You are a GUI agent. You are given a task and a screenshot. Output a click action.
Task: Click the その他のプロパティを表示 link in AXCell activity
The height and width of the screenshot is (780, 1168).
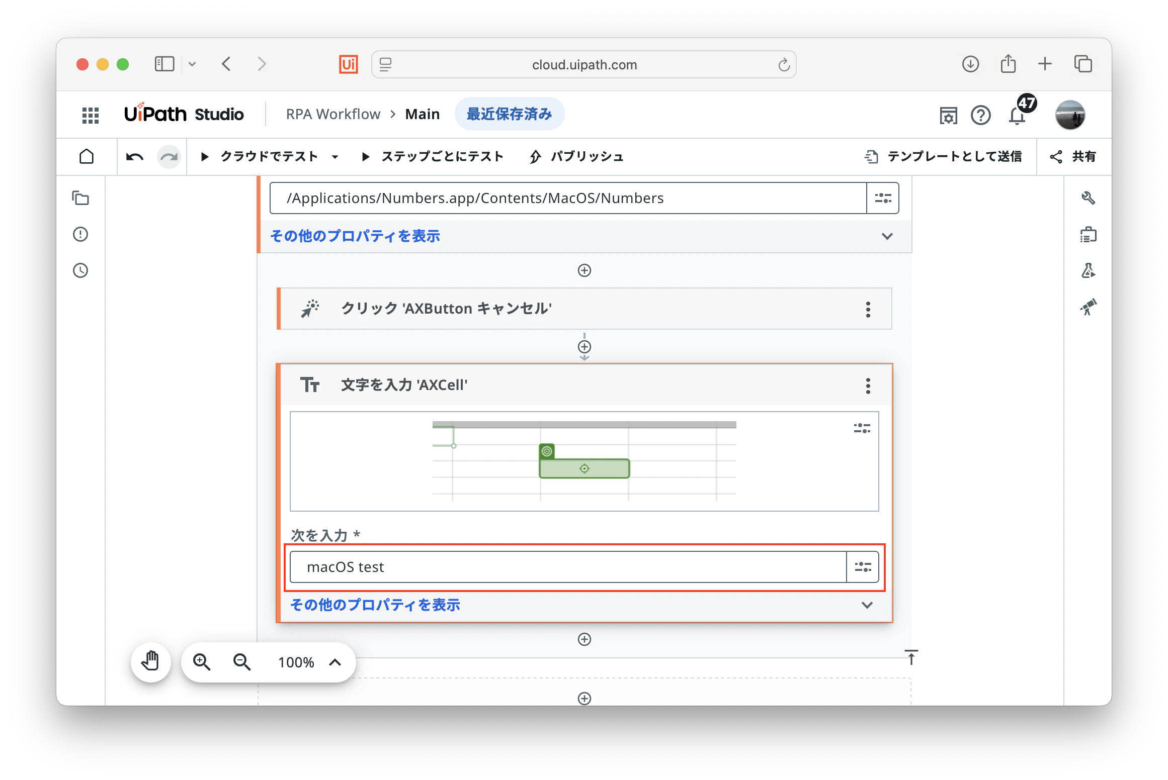(375, 605)
